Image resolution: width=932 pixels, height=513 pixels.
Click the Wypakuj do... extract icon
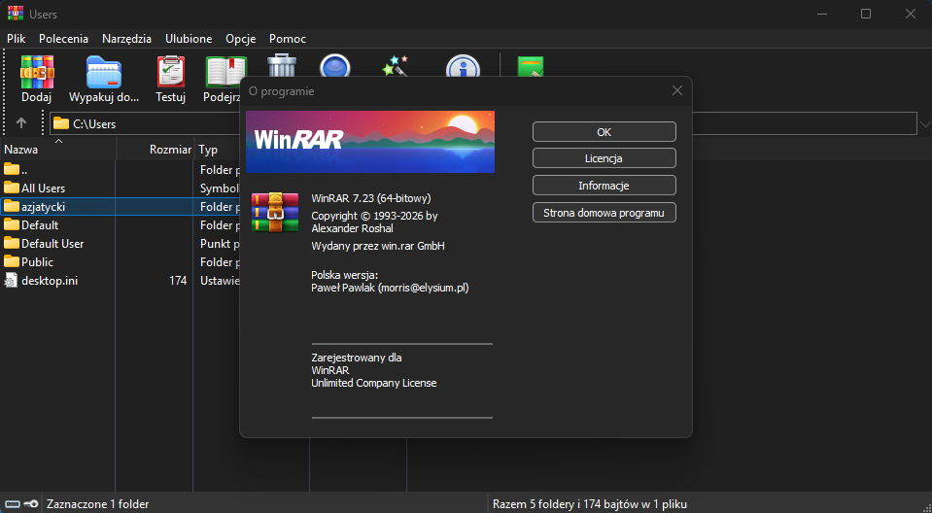tap(104, 73)
